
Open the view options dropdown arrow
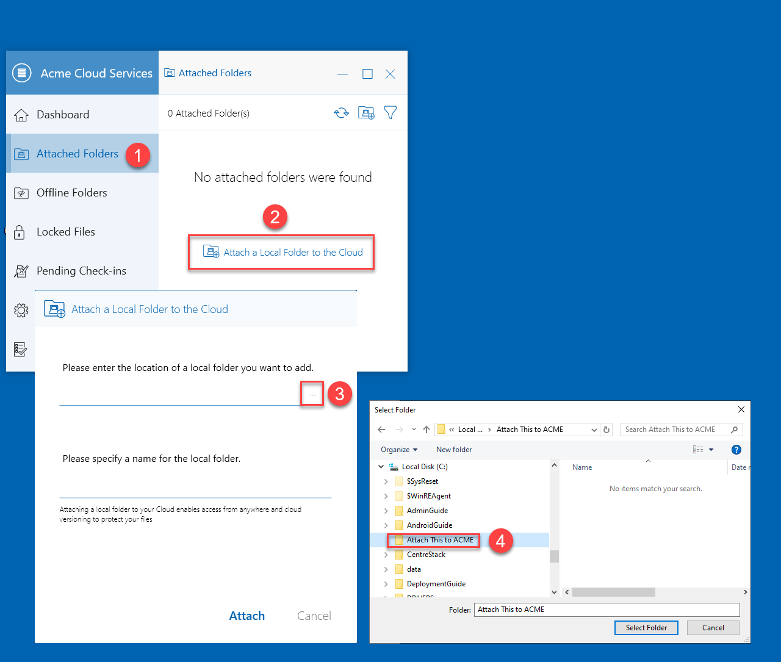coord(711,450)
